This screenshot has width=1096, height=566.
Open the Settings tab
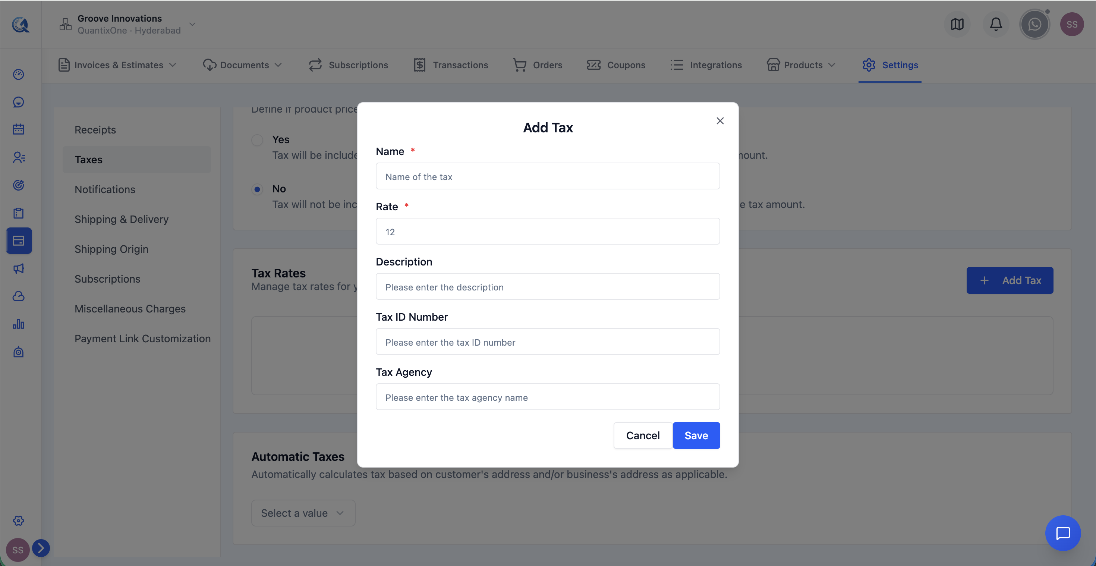pos(889,65)
